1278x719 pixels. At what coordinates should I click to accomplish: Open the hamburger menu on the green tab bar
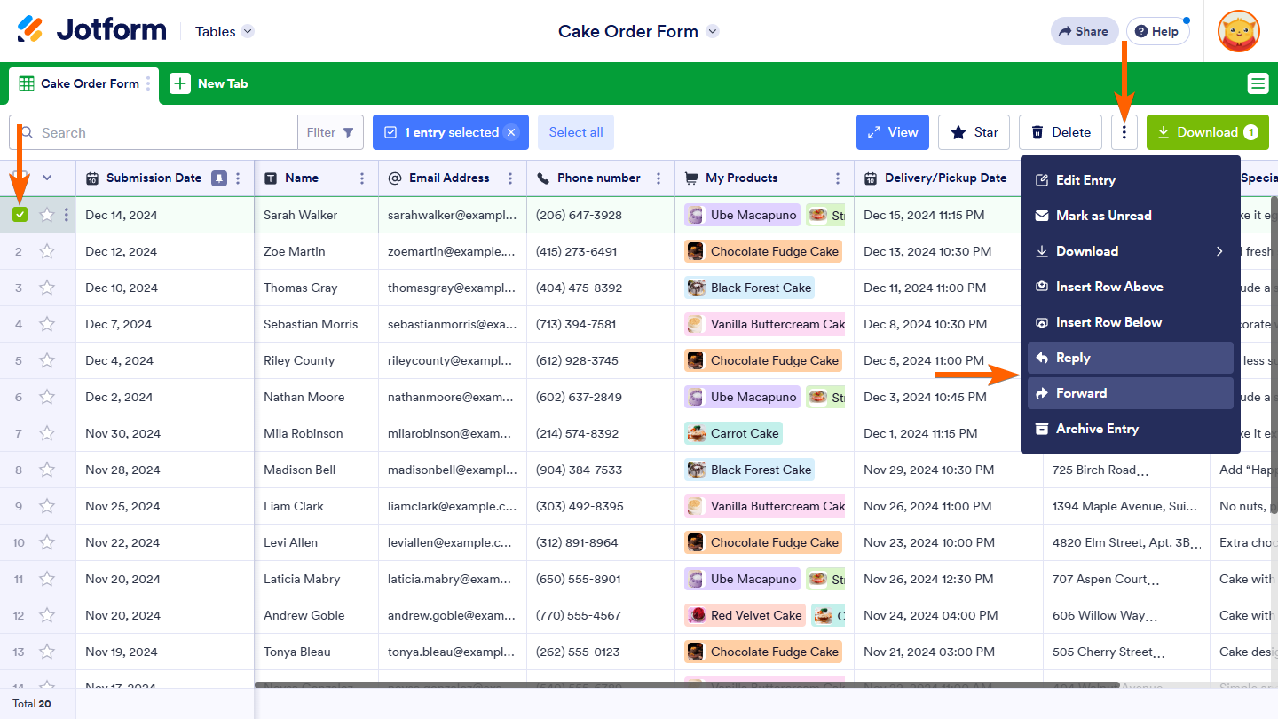coord(1258,83)
